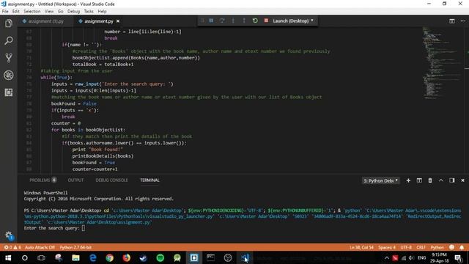This screenshot has height=264, width=469.
Task: Open File Explorer from taskbar
Action: 75,257
